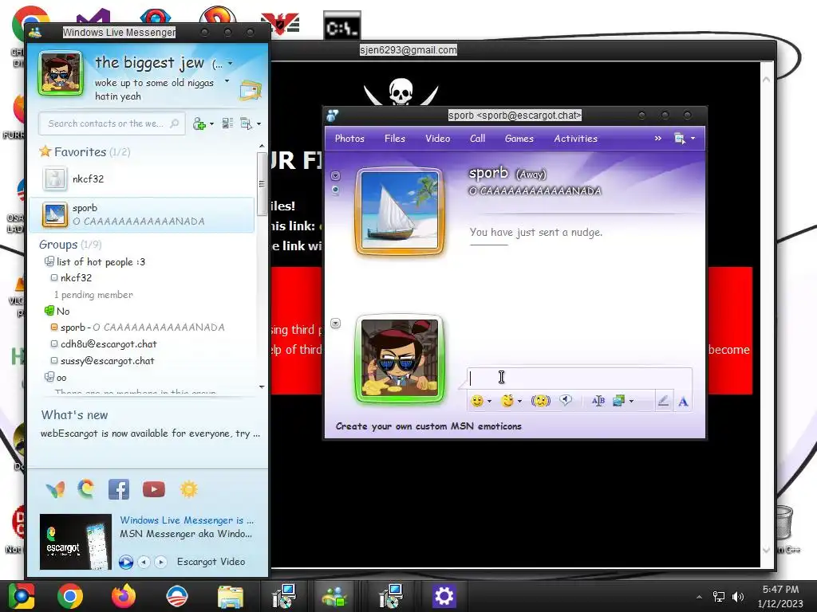This screenshot has width=817, height=612.
Task: Open the email inbox icon in Messenger
Action: [x=251, y=90]
